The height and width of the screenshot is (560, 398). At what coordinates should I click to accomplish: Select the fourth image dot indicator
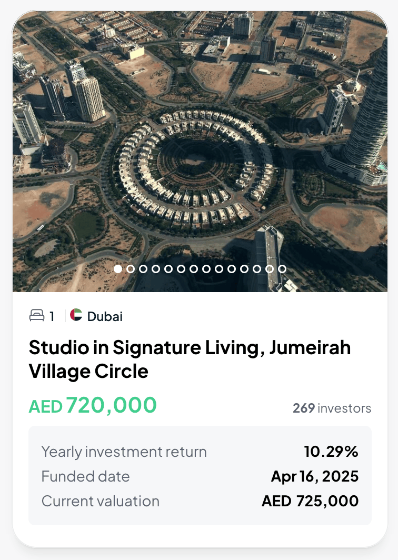(156, 269)
